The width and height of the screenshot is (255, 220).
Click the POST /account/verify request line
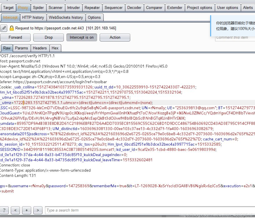27,56
